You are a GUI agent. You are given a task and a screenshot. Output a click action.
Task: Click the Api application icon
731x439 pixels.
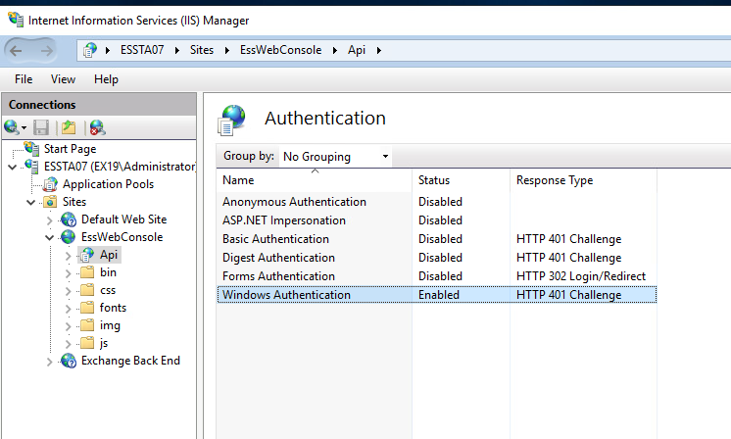pyautogui.click(x=86, y=255)
